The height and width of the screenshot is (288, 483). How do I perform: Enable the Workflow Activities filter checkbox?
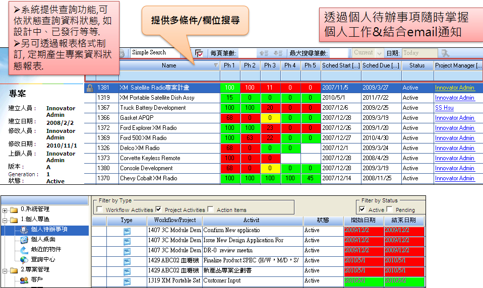click(x=99, y=209)
